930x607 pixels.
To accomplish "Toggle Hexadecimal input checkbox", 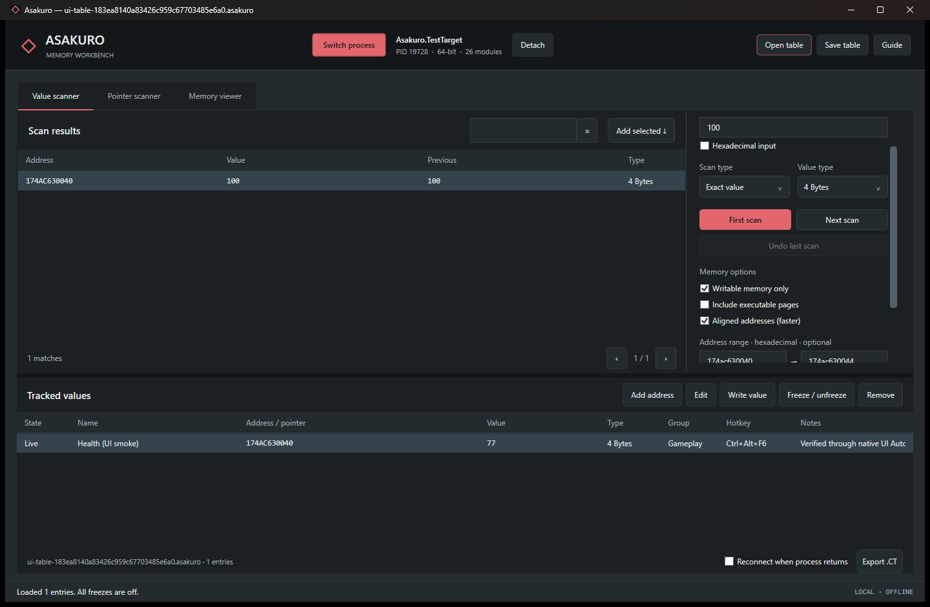I will point(705,146).
